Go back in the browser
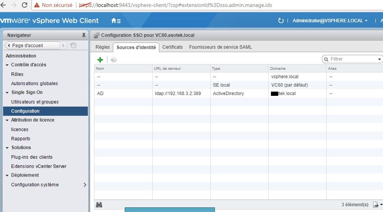383x212 pixels. (3, 5)
